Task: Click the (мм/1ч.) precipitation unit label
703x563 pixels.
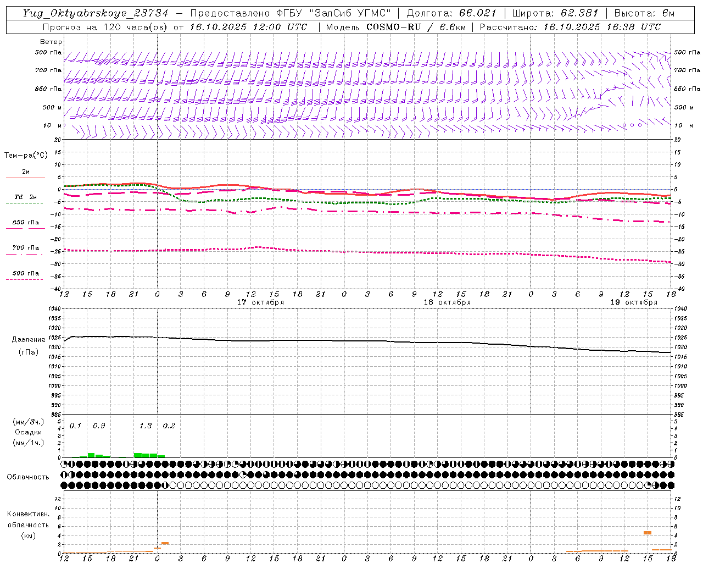Action: click(x=28, y=442)
